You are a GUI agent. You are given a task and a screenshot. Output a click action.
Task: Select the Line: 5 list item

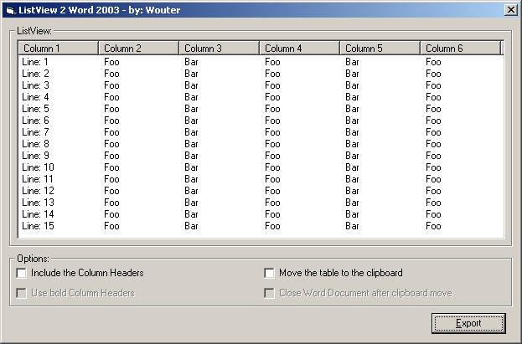point(35,109)
